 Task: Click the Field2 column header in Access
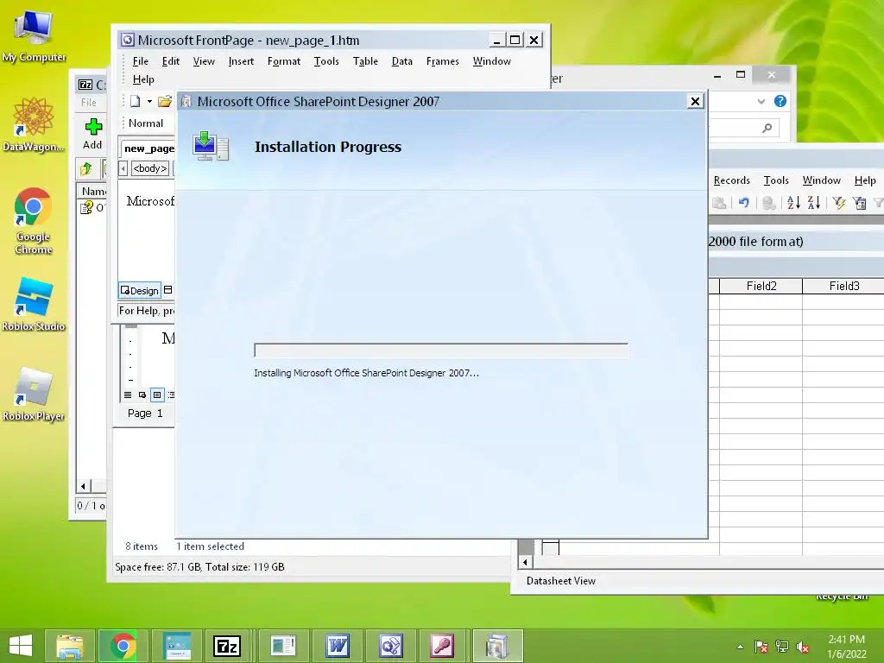coord(761,286)
